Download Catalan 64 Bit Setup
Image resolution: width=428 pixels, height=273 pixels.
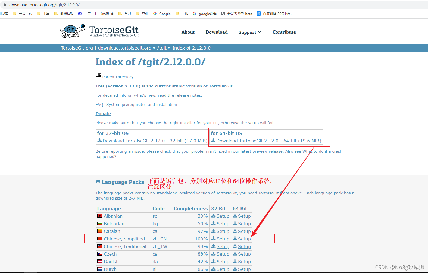point(244,231)
